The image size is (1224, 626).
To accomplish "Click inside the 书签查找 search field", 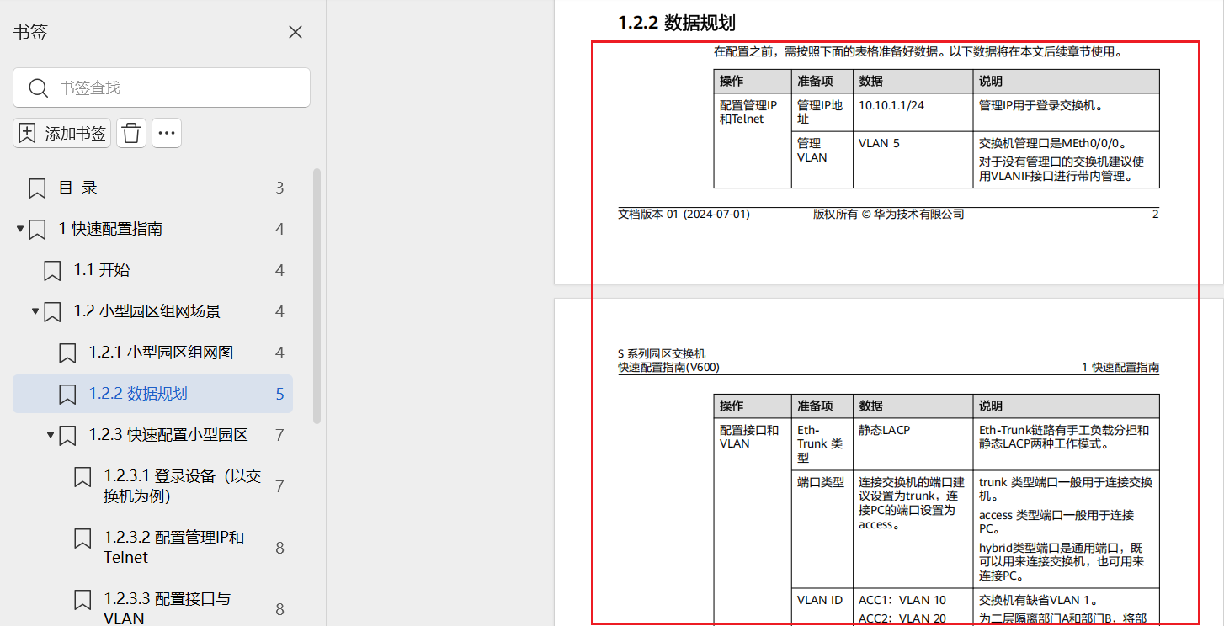I will tap(161, 88).
